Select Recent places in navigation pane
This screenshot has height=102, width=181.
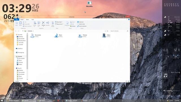click(21, 41)
